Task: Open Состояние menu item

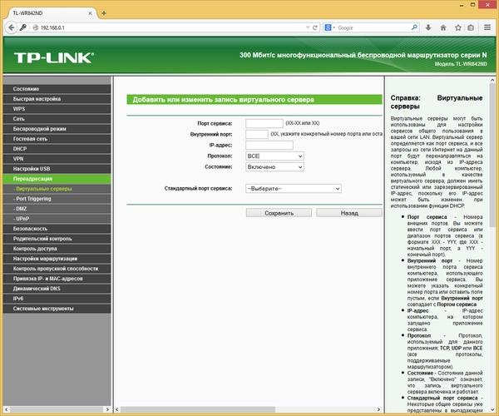Action: coord(57,89)
